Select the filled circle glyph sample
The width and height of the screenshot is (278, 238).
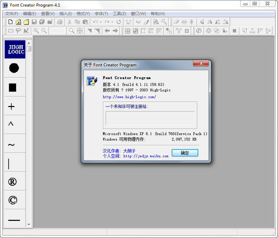click(14, 68)
